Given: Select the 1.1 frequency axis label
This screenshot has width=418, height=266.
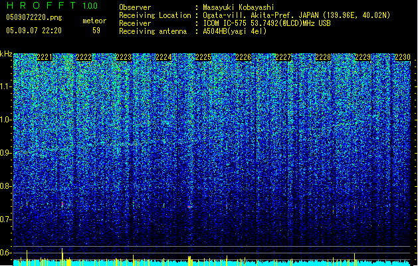Looking at the screenshot, I should pos(6,86).
